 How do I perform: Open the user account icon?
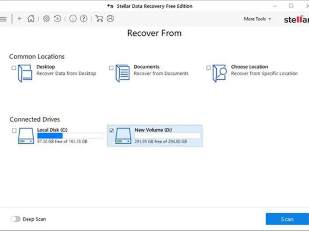pos(110,18)
